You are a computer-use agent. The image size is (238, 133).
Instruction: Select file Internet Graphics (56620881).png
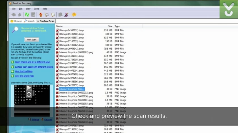pyautogui.click(x=76, y=100)
